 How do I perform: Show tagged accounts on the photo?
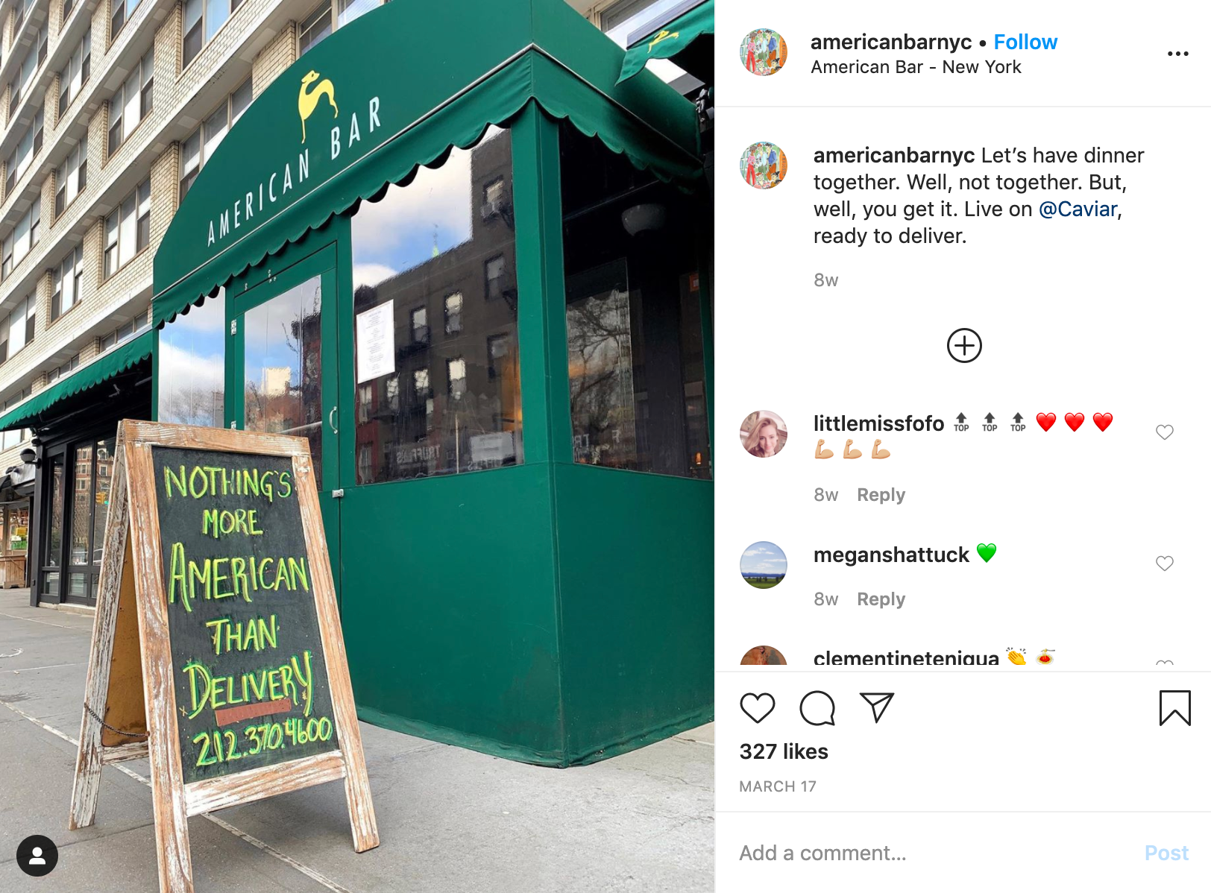tap(37, 856)
